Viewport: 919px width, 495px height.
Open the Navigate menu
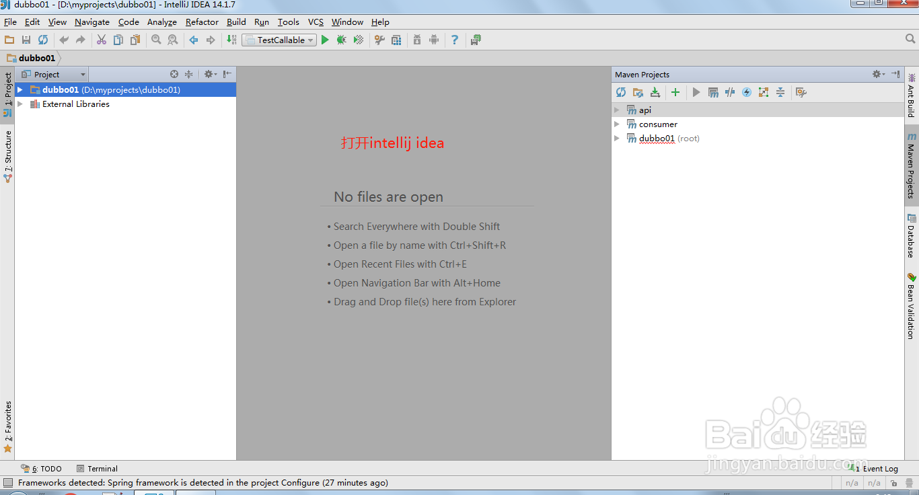click(x=92, y=22)
